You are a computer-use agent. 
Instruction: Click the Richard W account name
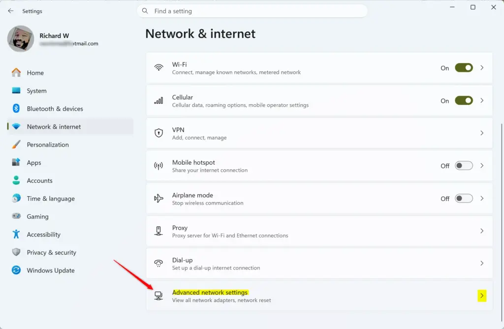coord(54,36)
